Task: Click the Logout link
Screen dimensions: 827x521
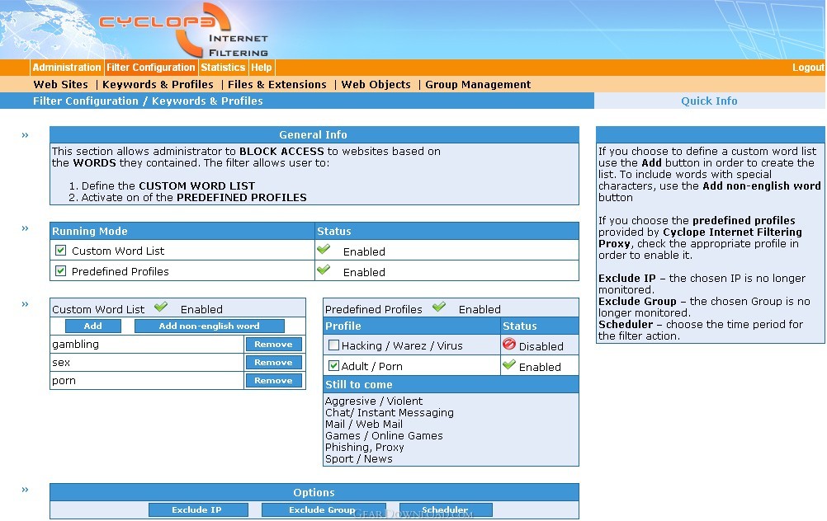Action: pos(808,68)
